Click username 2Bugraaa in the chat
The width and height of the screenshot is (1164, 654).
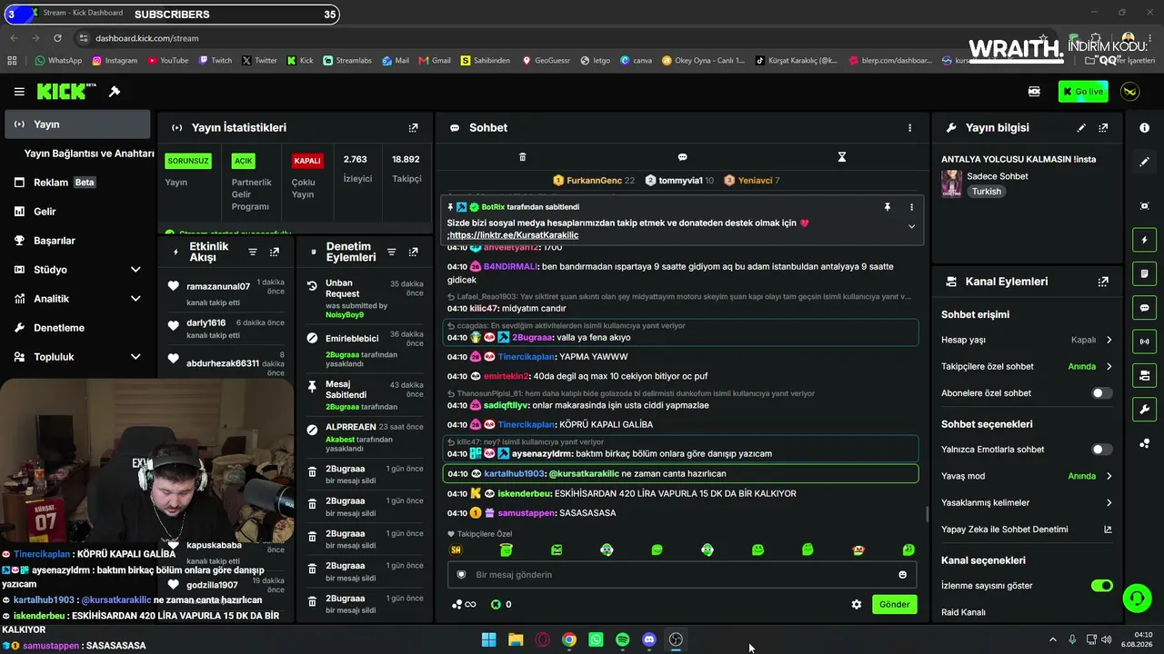point(534,337)
